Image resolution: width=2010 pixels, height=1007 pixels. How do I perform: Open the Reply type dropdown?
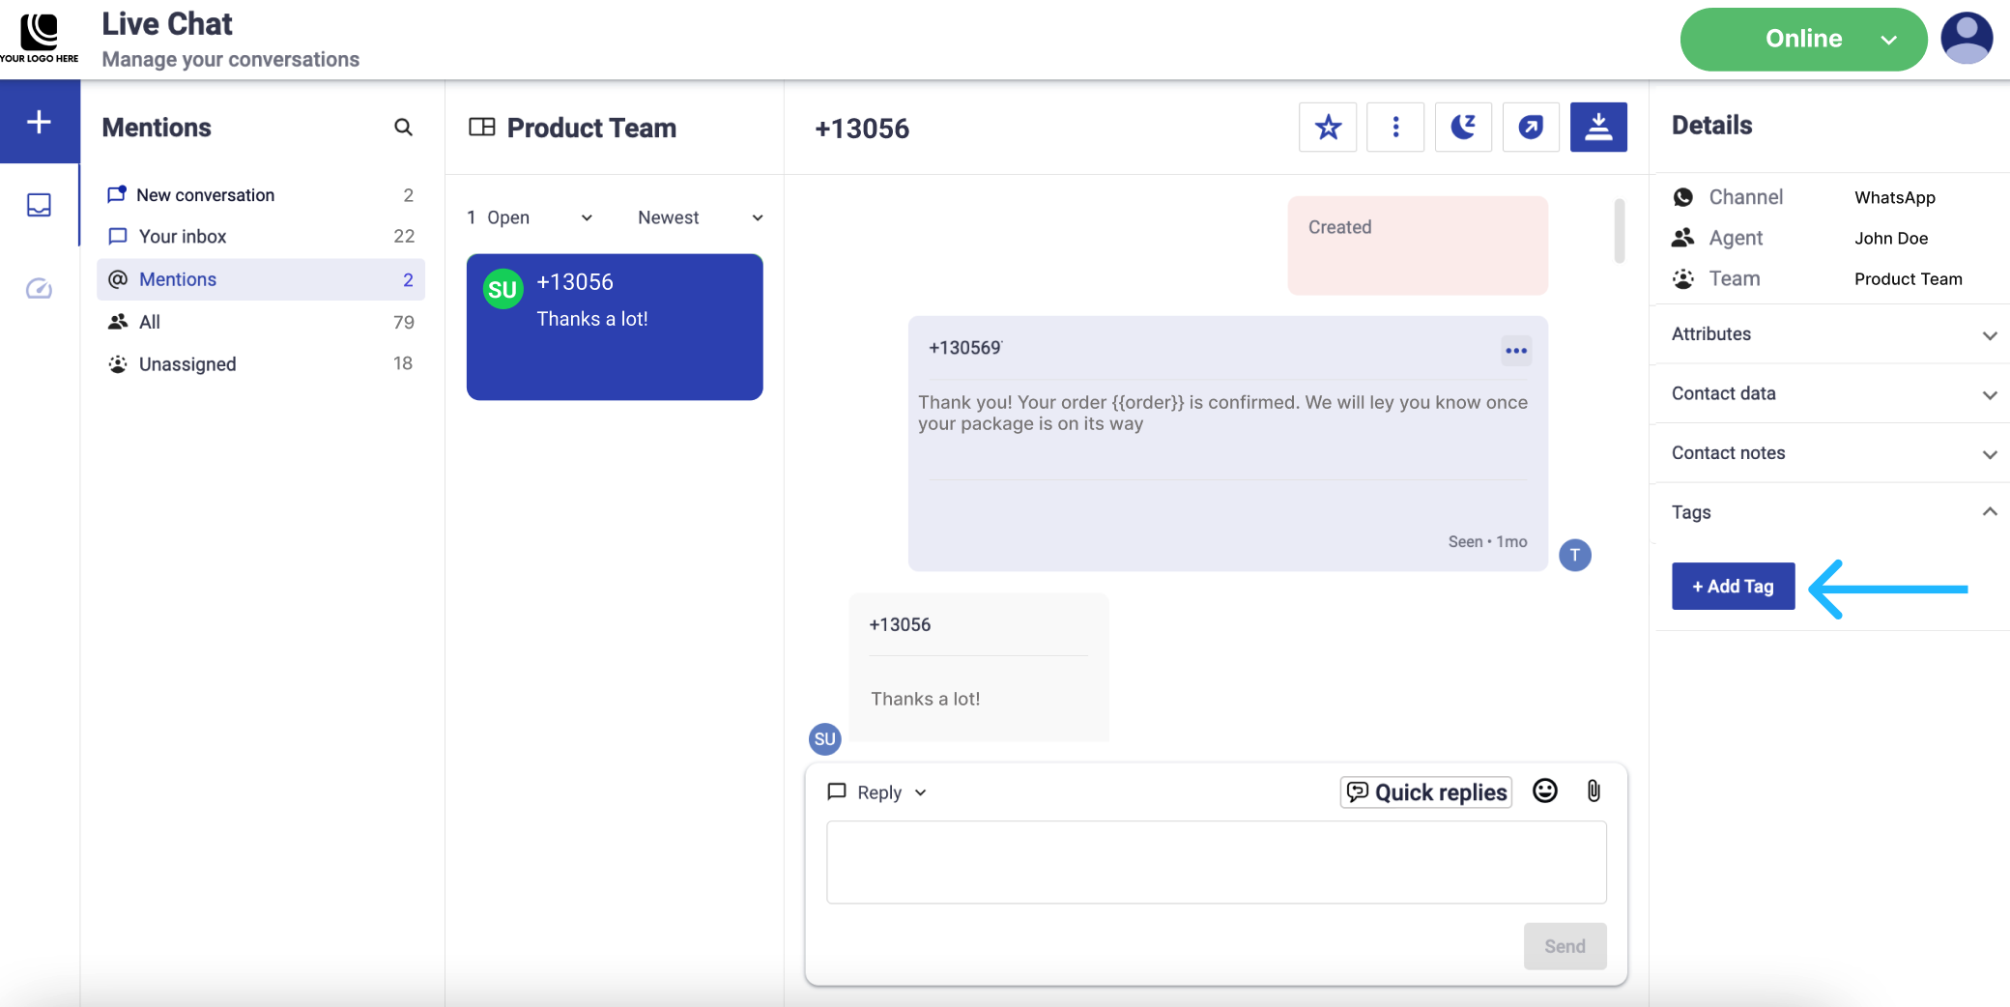point(877,792)
